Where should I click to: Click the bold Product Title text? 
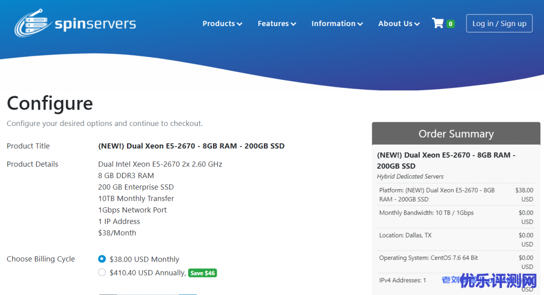coord(191,146)
